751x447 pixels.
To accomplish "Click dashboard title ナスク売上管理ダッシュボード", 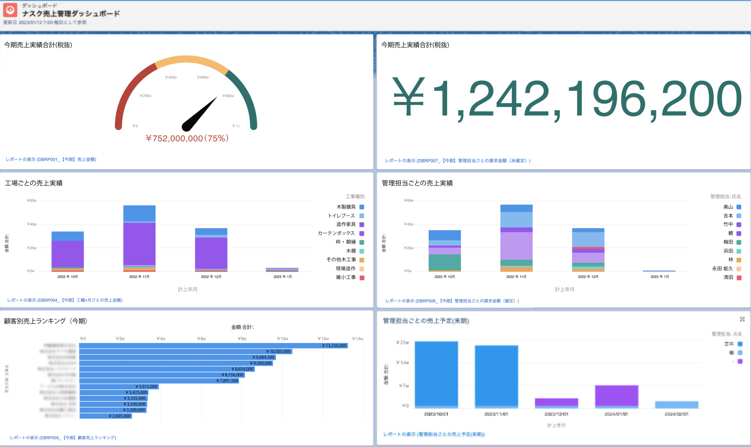I will click(x=71, y=14).
